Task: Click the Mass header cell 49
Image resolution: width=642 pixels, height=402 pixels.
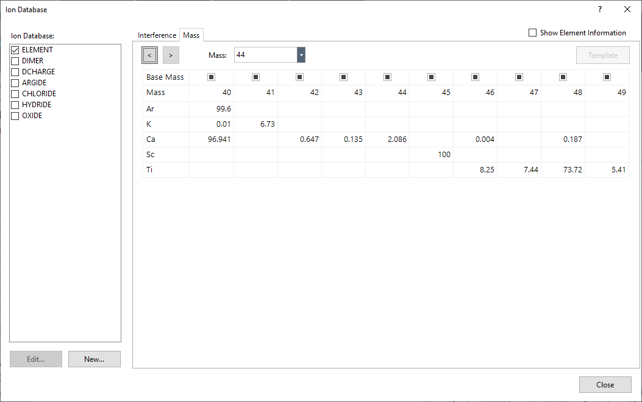Action: point(607,93)
